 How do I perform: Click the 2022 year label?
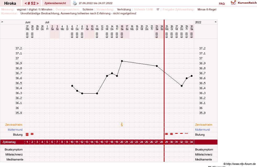click(x=198, y=22)
